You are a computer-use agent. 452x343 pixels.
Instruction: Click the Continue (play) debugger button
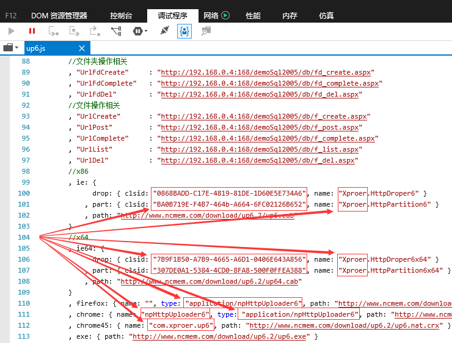[x=11, y=31]
